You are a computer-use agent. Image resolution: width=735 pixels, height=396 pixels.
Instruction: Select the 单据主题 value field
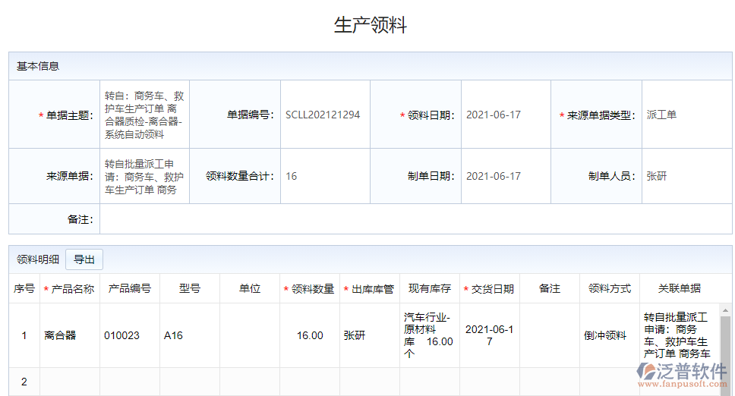pyautogui.click(x=144, y=115)
